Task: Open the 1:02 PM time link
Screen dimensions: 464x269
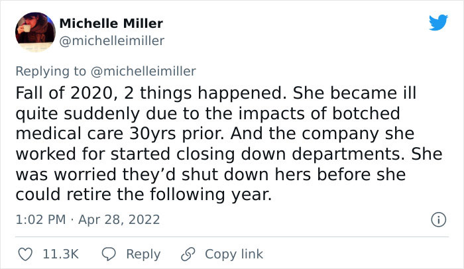Action: coord(40,219)
